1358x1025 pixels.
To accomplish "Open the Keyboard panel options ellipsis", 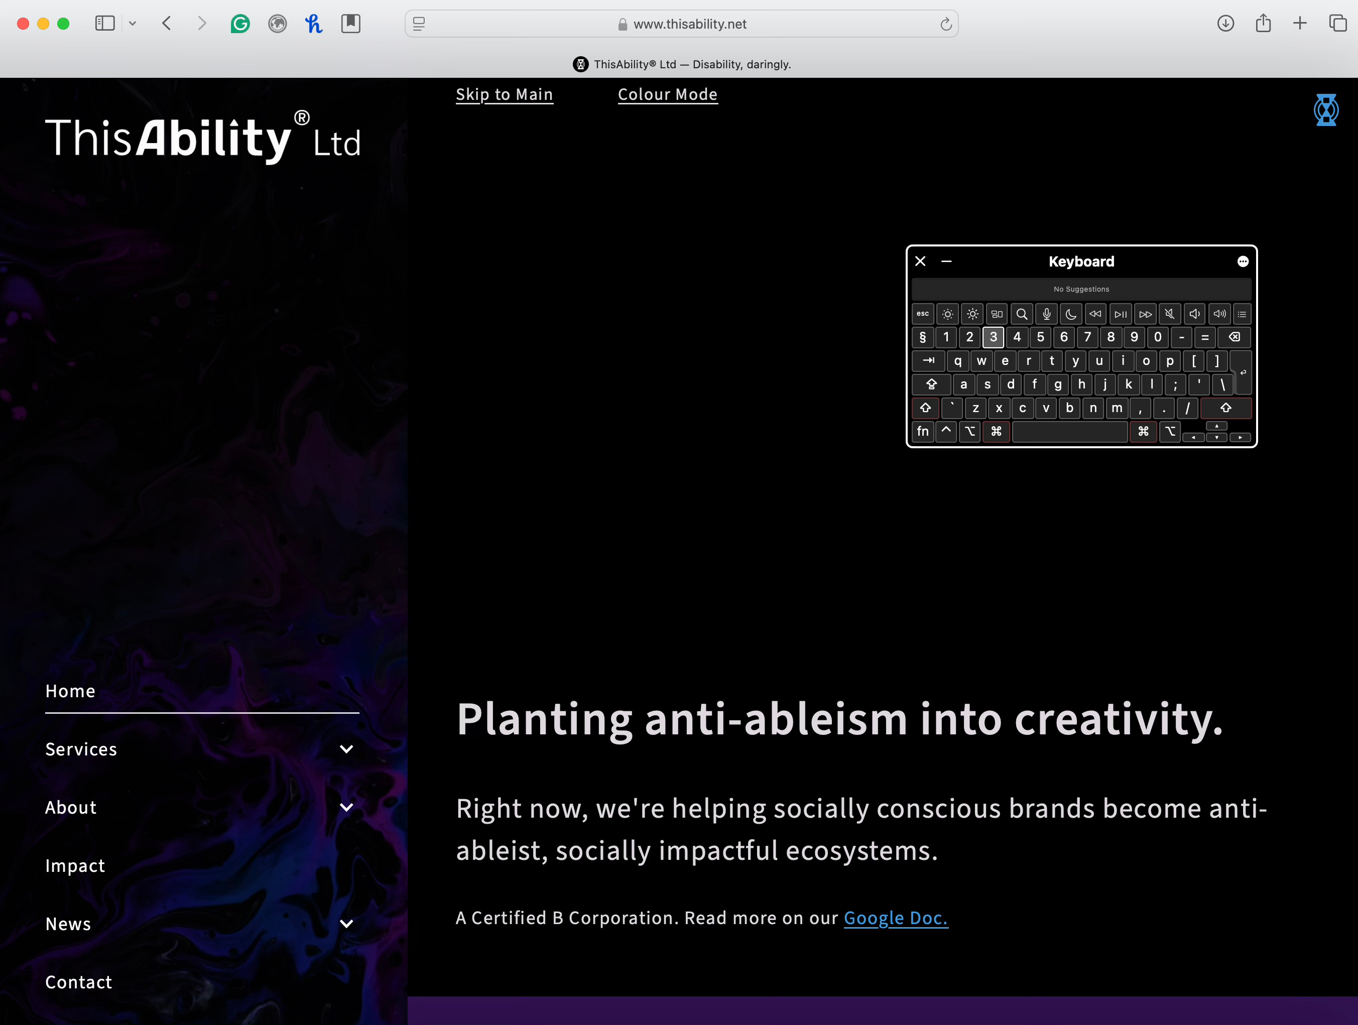I will click(x=1243, y=262).
